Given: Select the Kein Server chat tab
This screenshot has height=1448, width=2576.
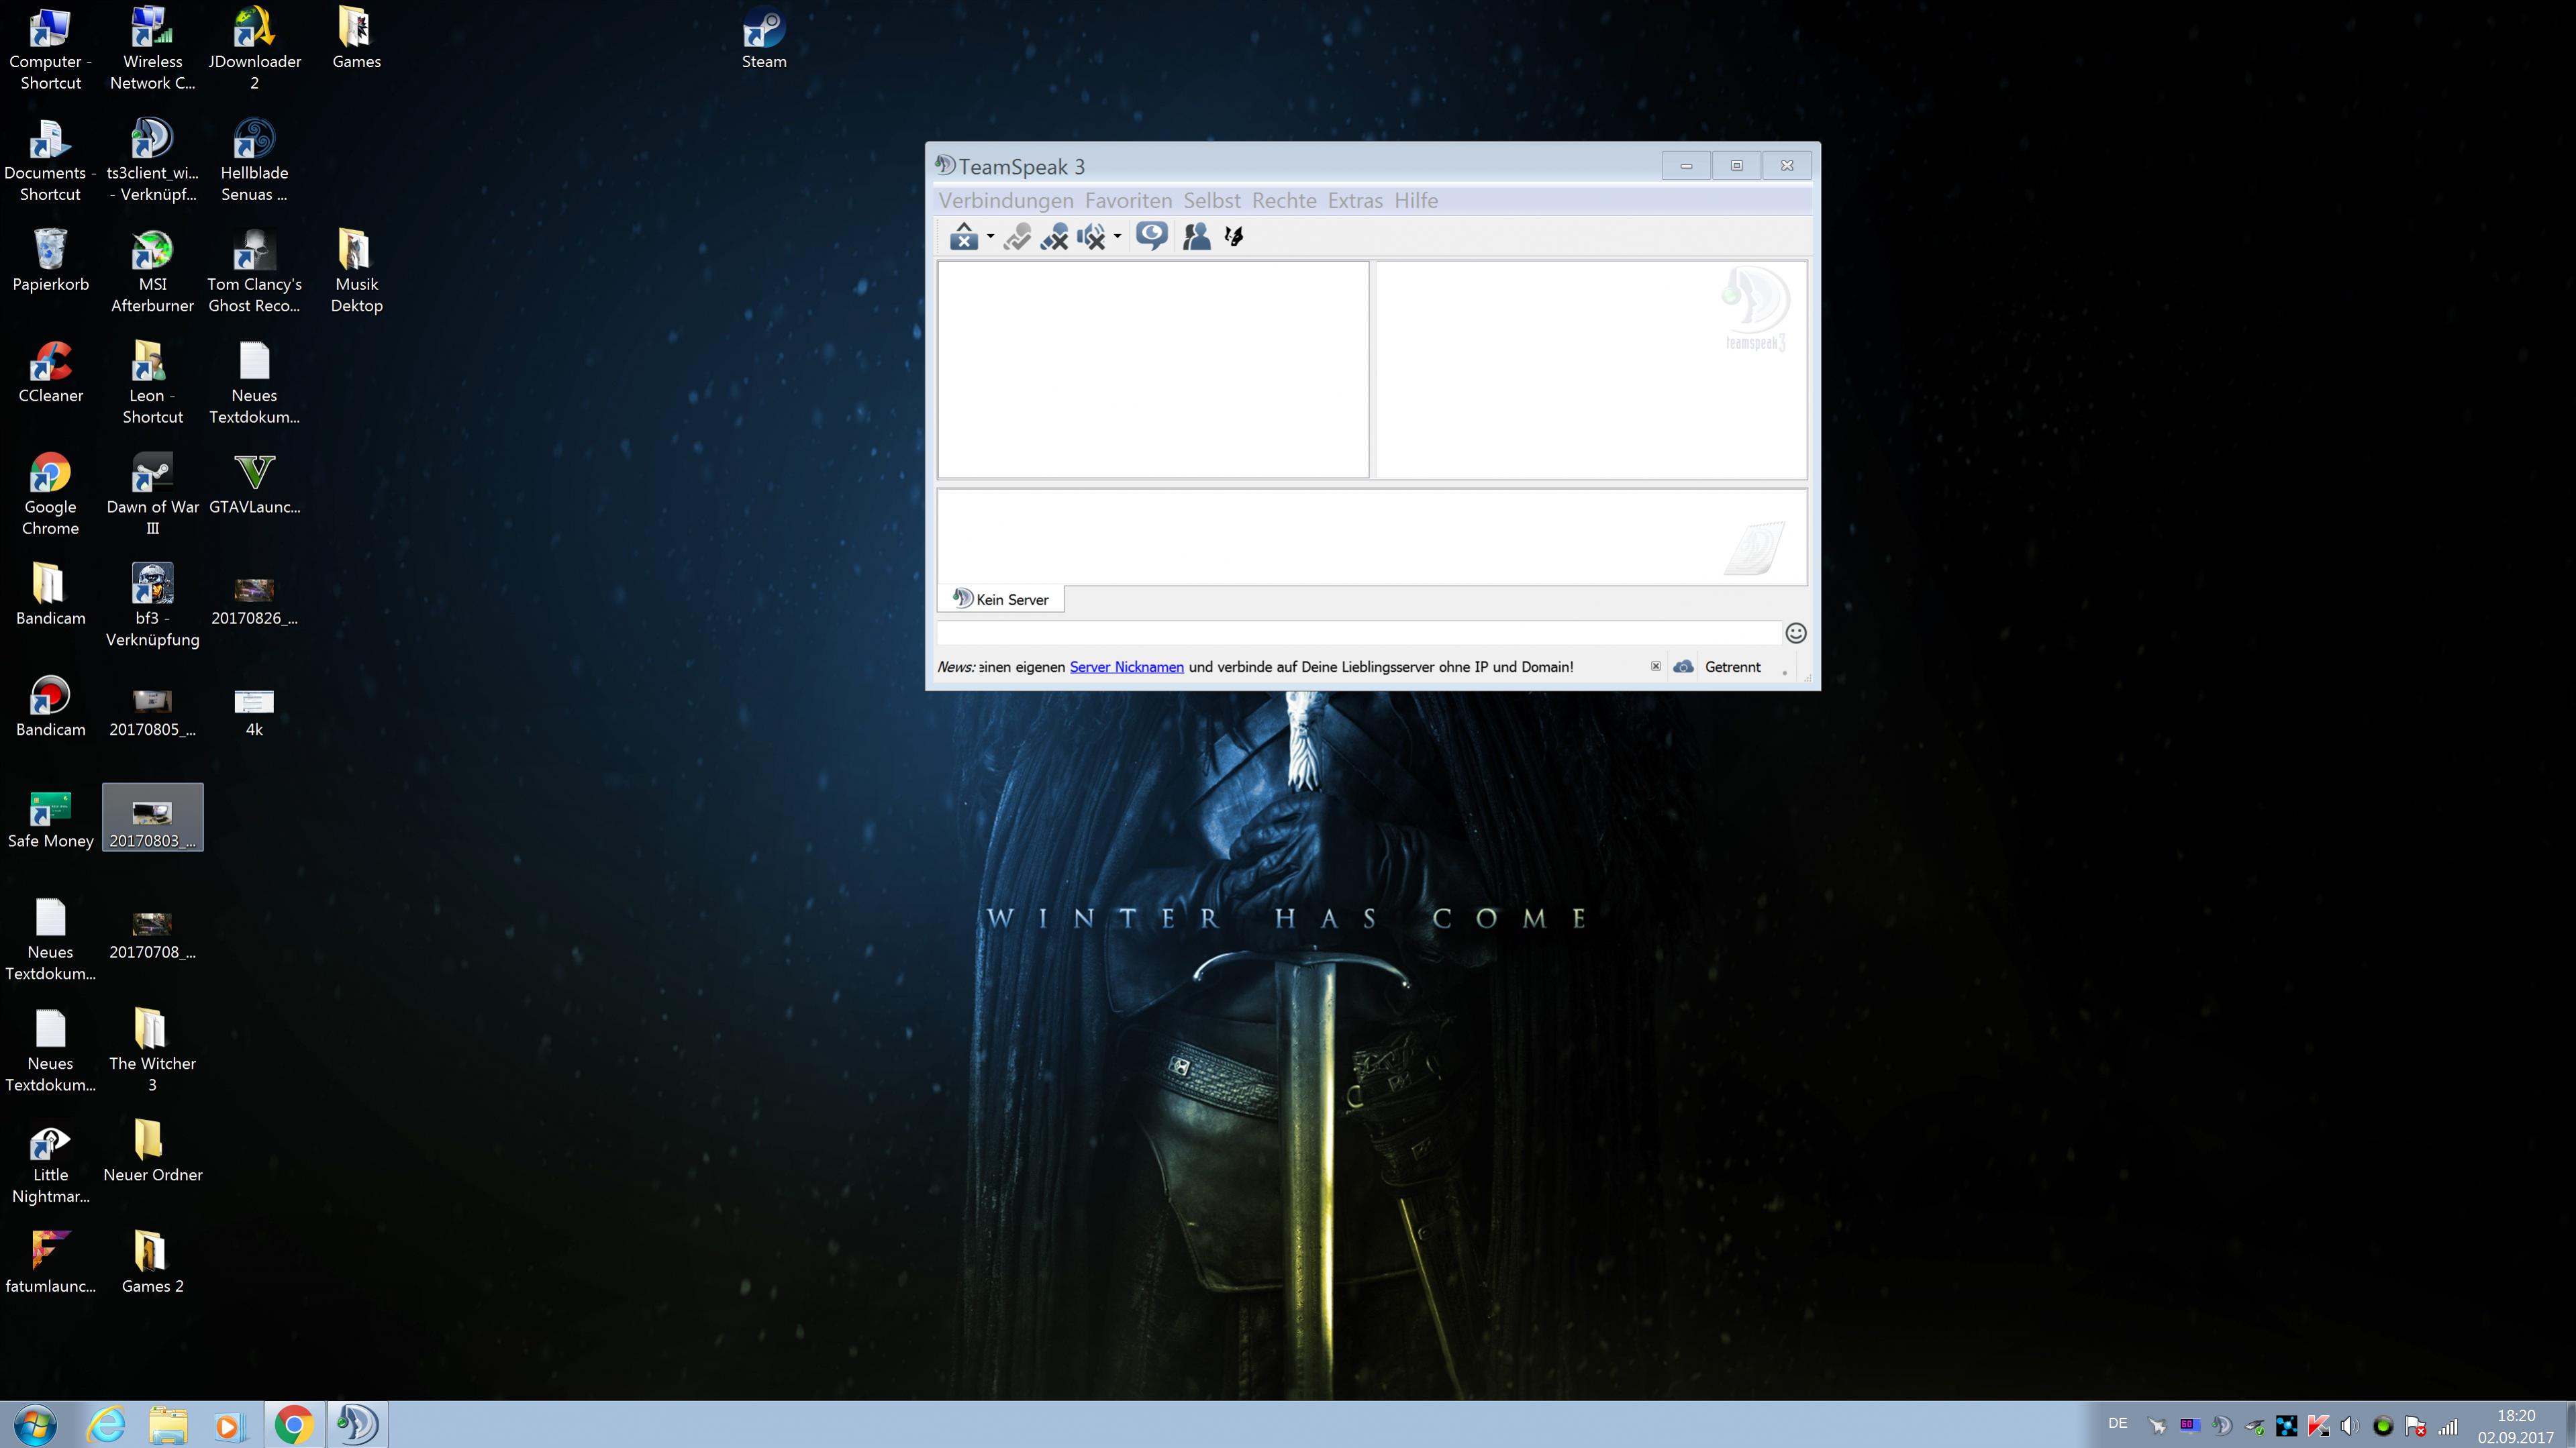Looking at the screenshot, I should pyautogui.click(x=1001, y=599).
